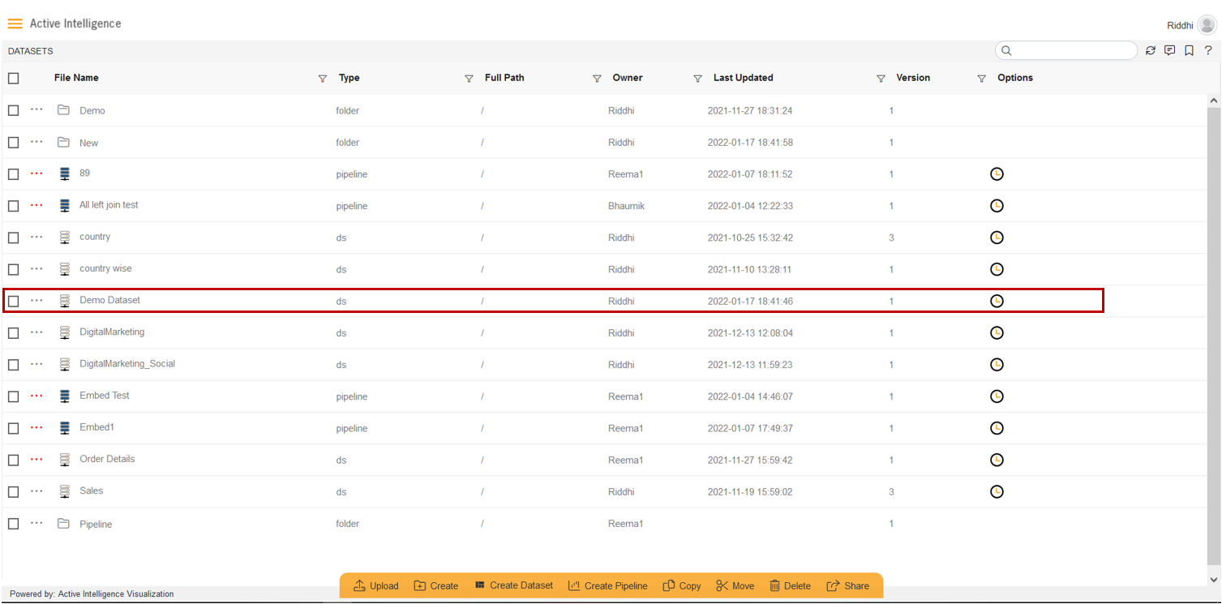Click the File Name column header
1222x604 pixels.
76,78
